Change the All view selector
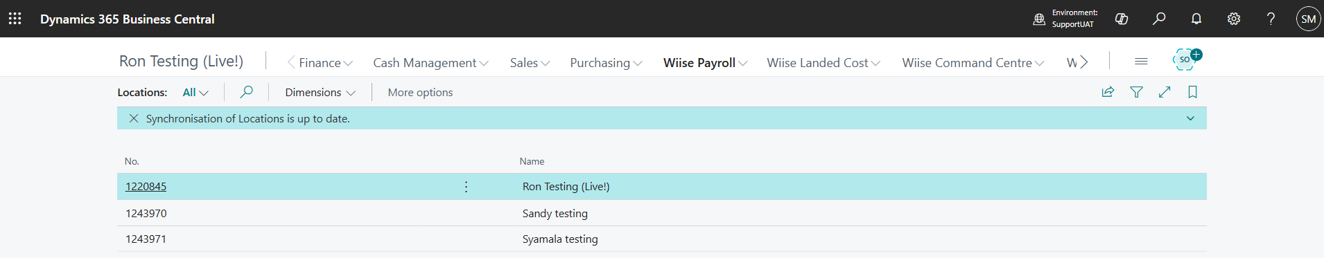 [195, 92]
